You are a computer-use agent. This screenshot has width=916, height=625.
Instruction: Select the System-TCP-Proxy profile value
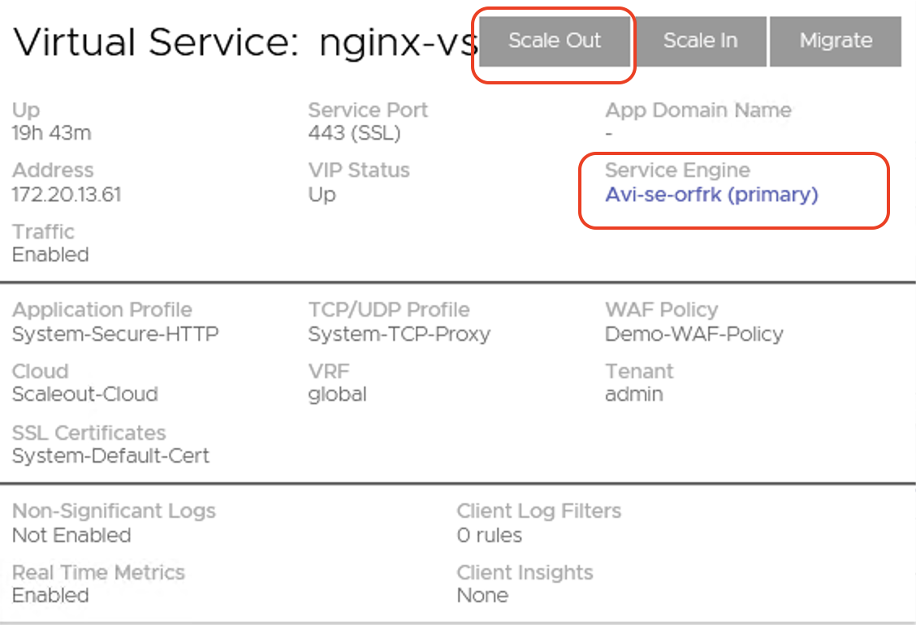click(x=399, y=334)
